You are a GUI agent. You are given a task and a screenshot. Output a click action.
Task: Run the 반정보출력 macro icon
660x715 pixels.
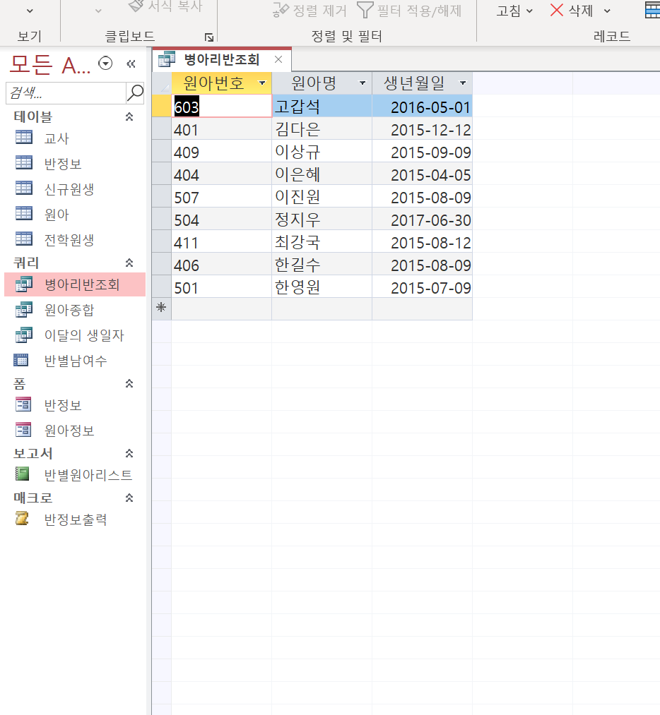(23, 519)
